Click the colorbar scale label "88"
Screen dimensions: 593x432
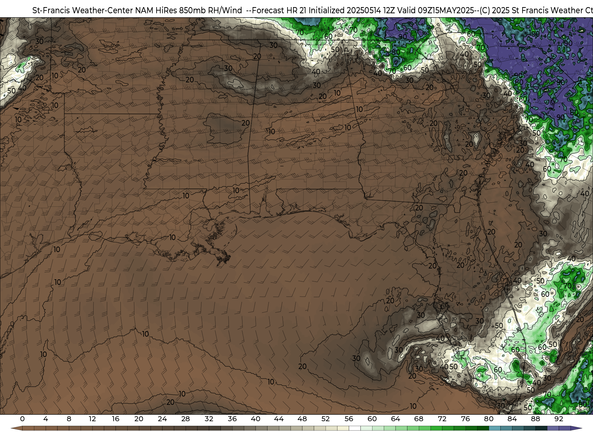point(535,419)
